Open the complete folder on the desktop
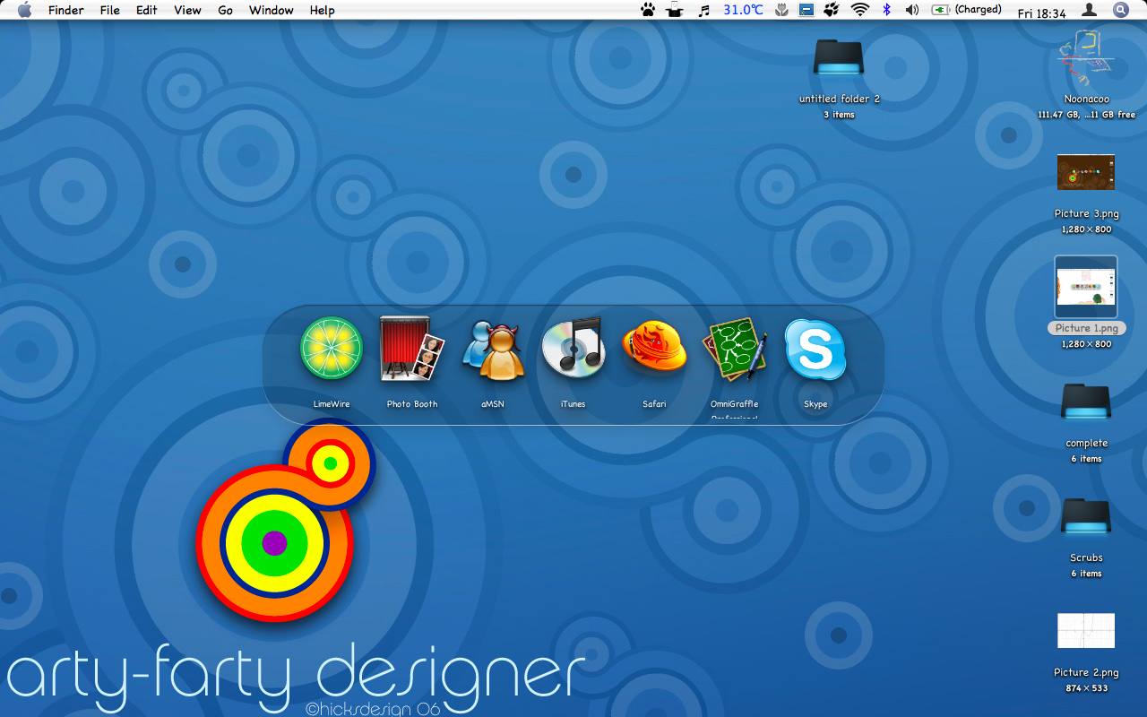1147x717 pixels. (x=1086, y=402)
